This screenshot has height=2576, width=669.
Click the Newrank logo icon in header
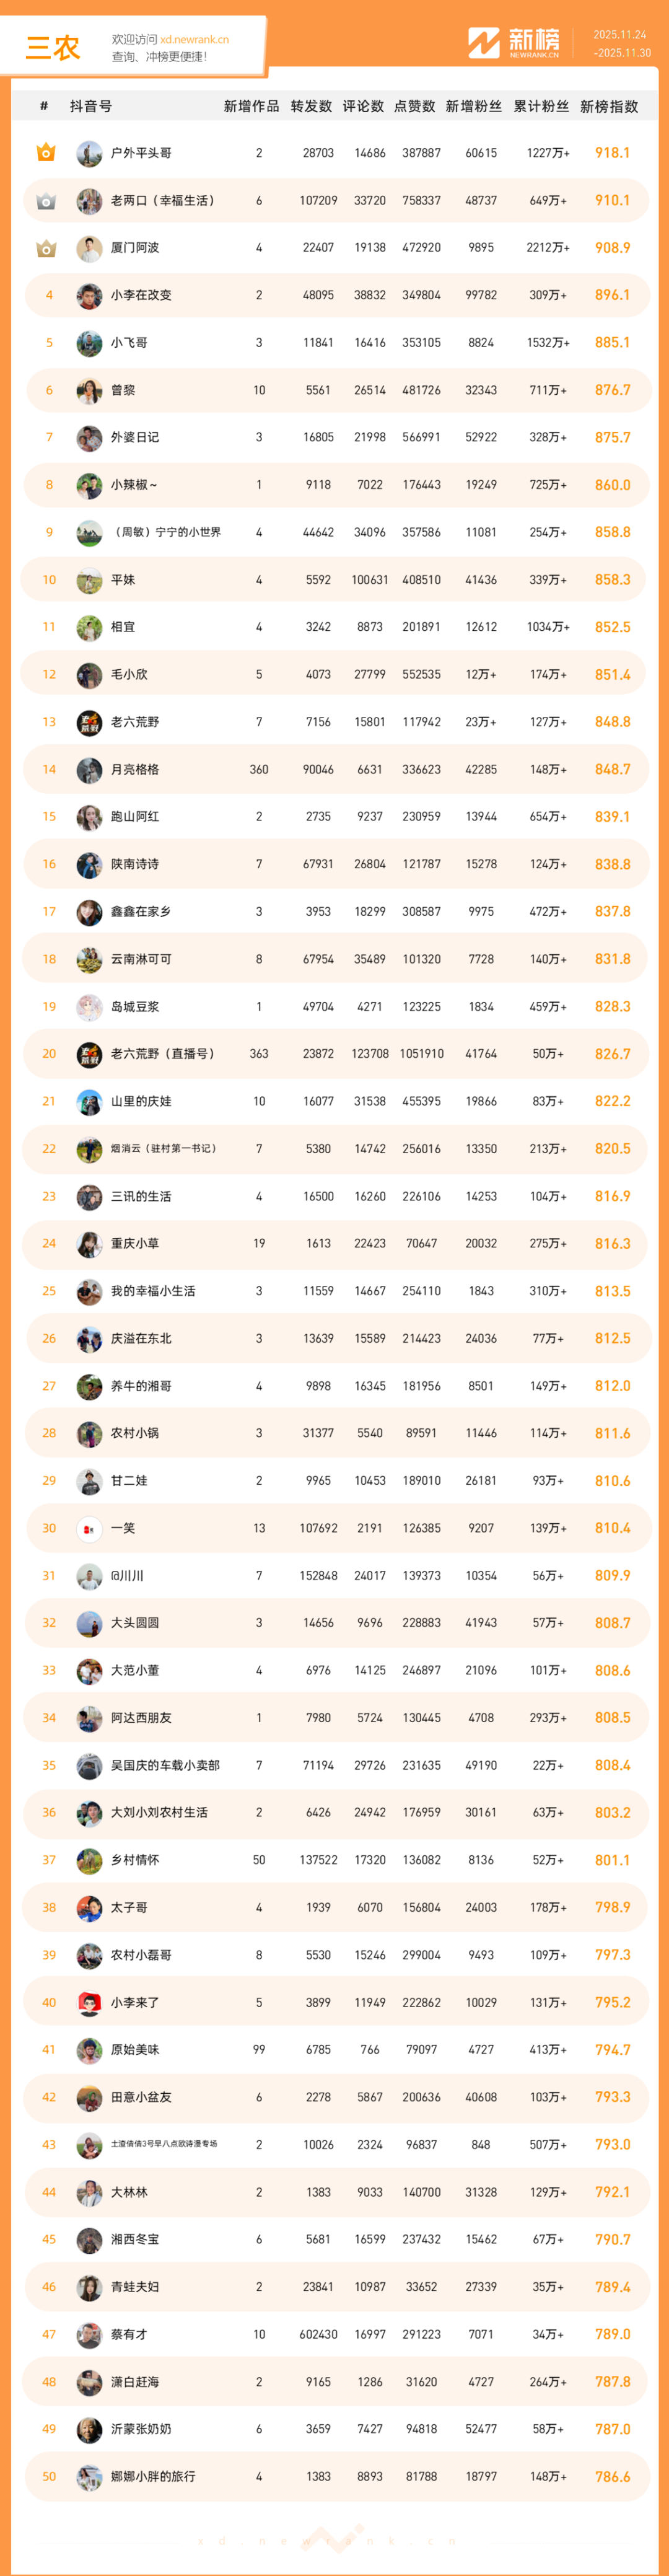click(484, 43)
